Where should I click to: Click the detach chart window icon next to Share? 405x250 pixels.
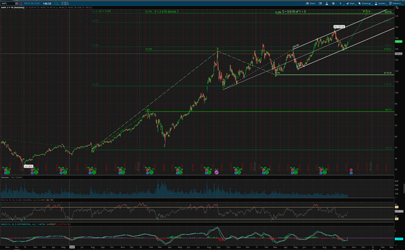320,4
